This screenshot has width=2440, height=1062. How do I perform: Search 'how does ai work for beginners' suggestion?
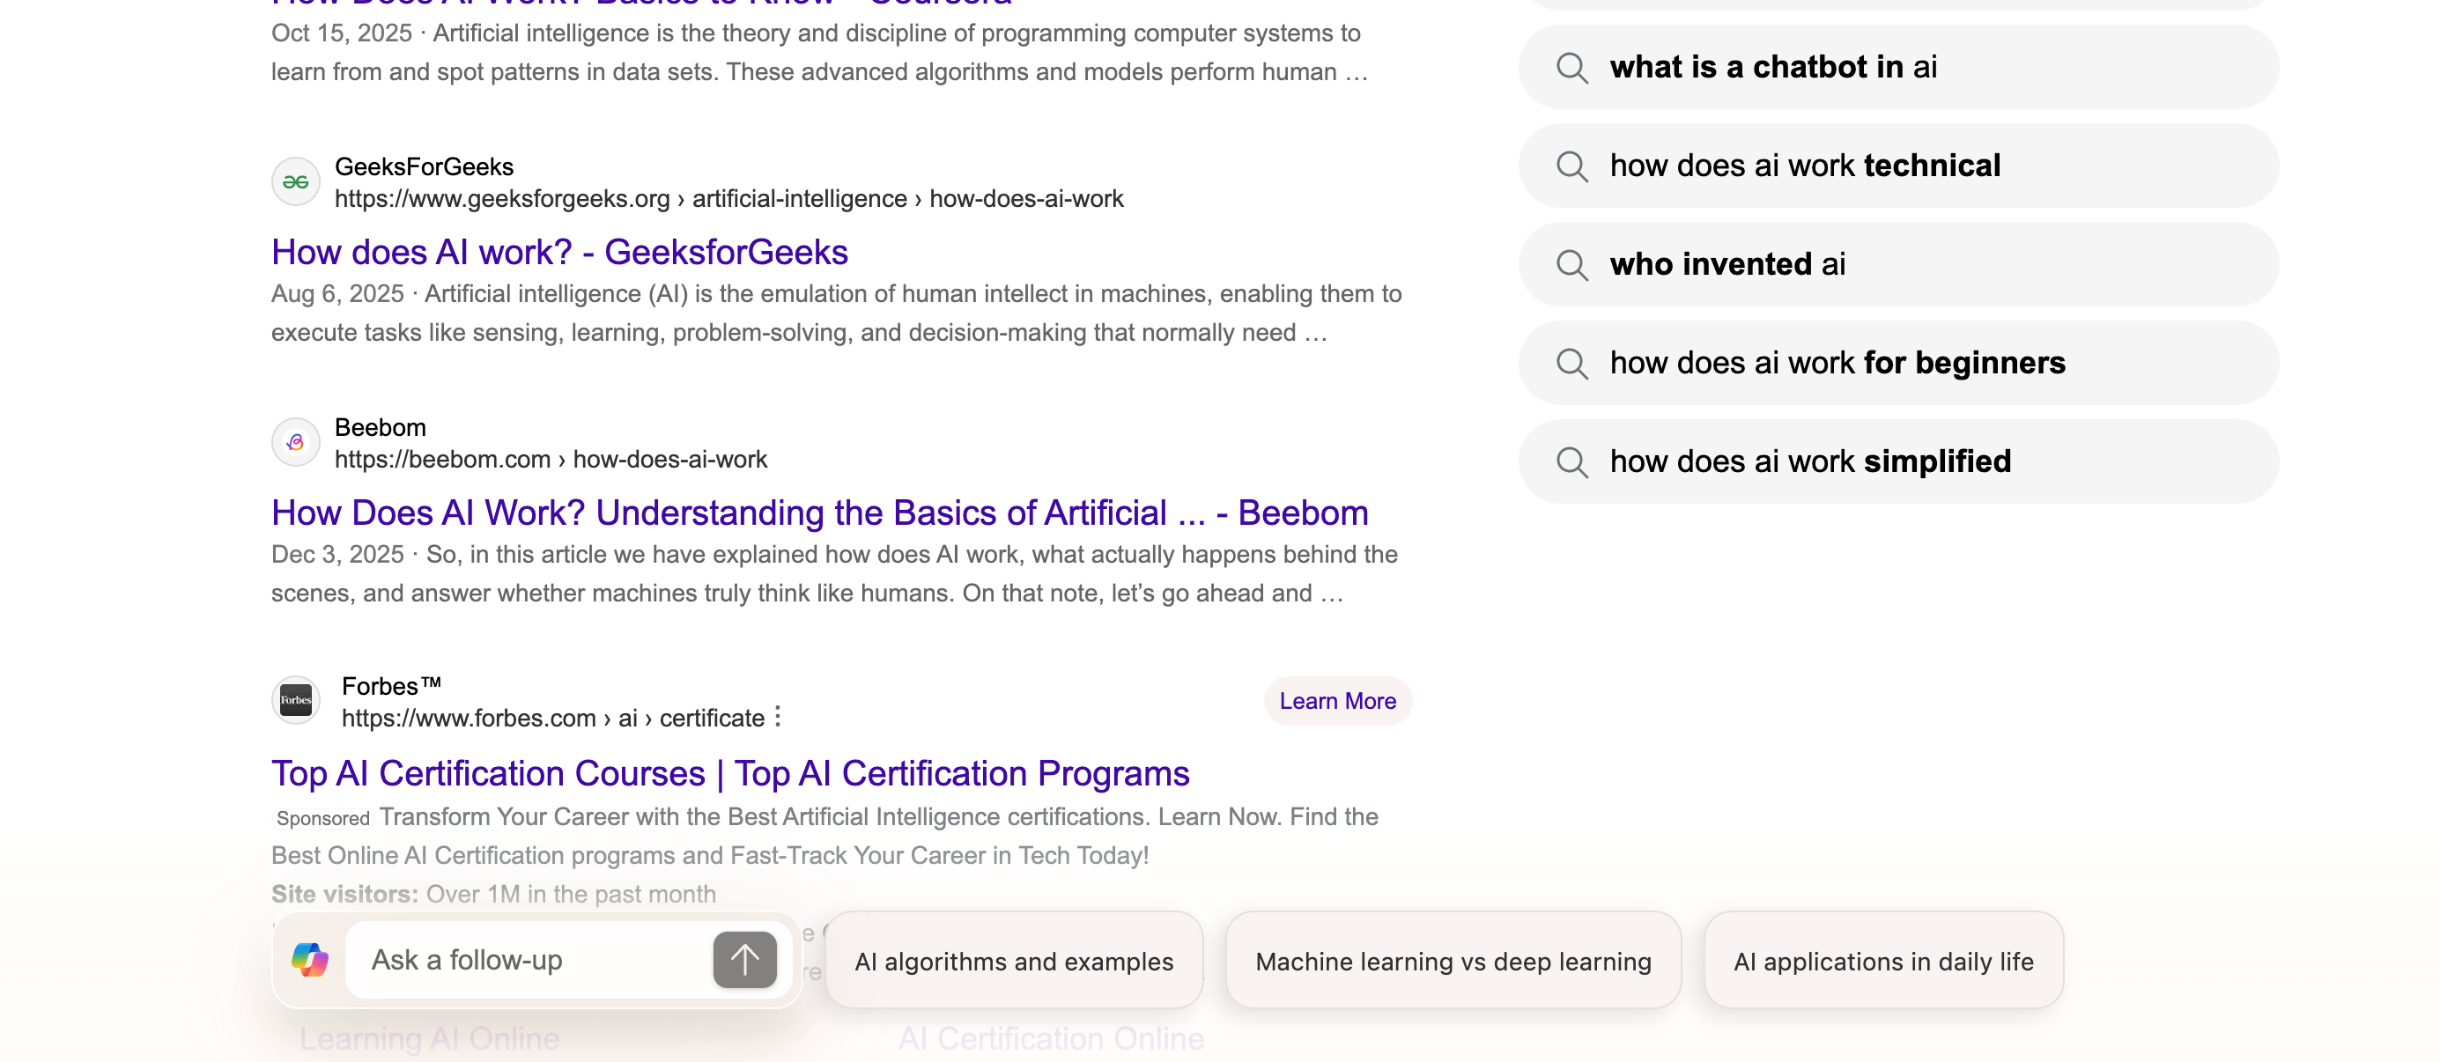(1837, 363)
